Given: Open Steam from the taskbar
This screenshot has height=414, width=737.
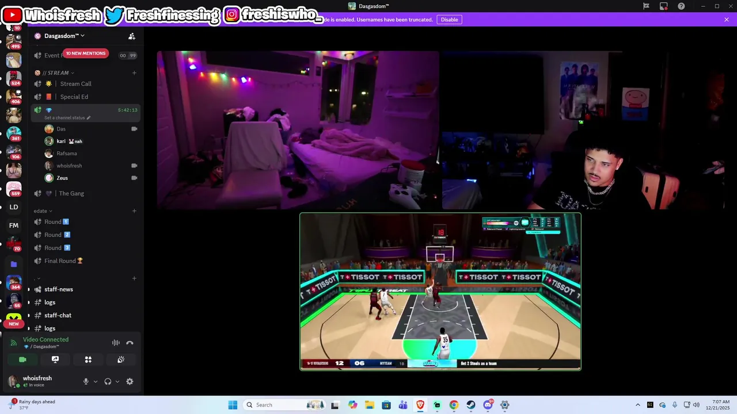Looking at the screenshot, I should pos(471,405).
